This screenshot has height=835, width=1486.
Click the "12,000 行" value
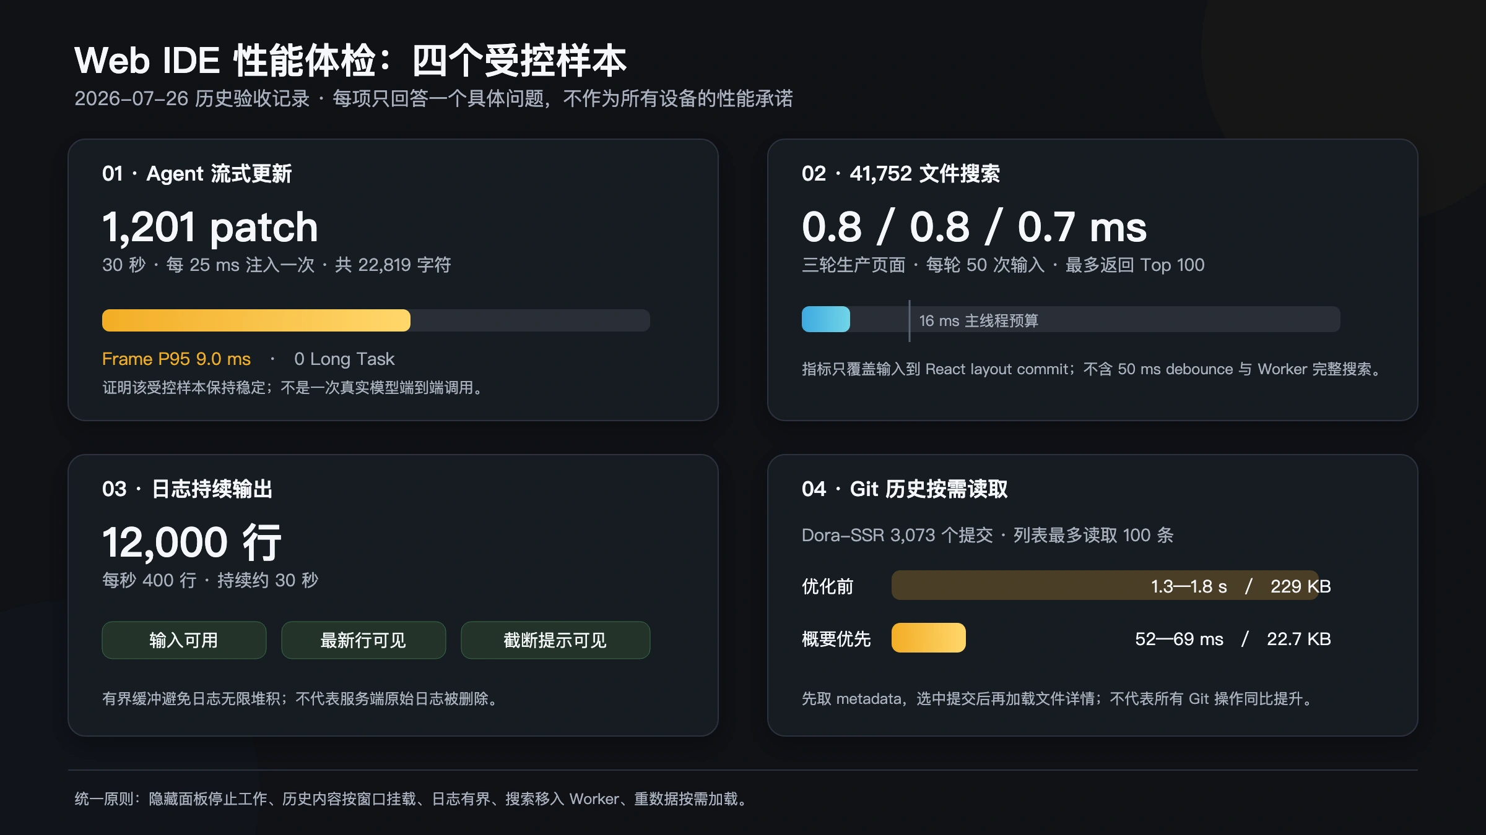192,542
